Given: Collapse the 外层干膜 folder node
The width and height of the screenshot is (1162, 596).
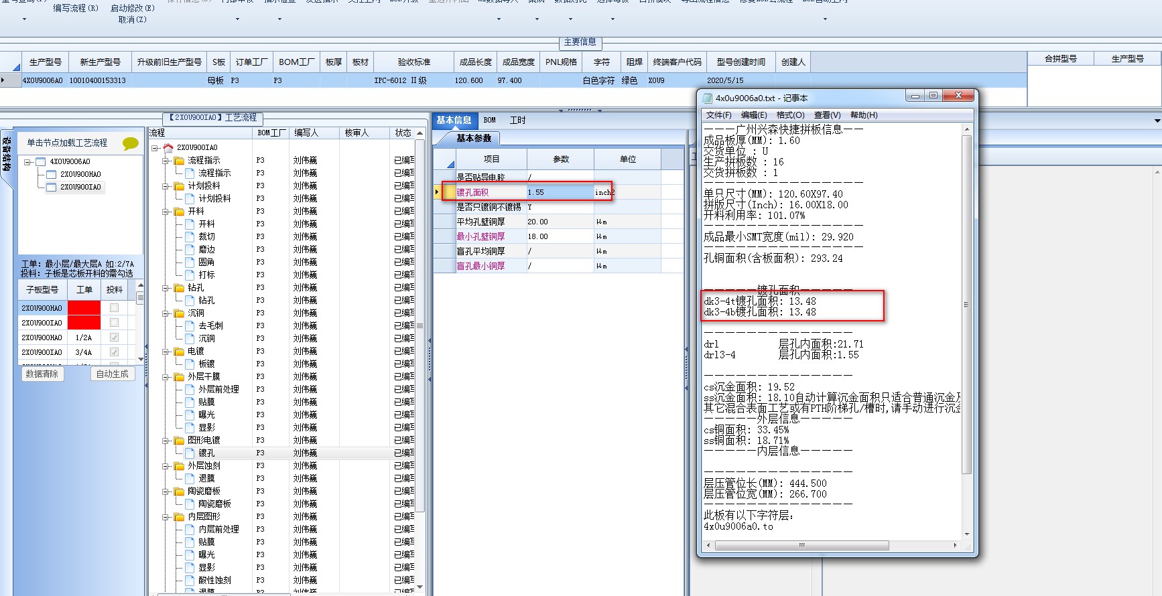Looking at the screenshot, I should pyautogui.click(x=166, y=376).
